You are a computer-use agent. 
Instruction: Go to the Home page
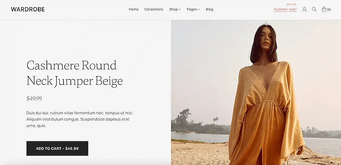point(133,9)
